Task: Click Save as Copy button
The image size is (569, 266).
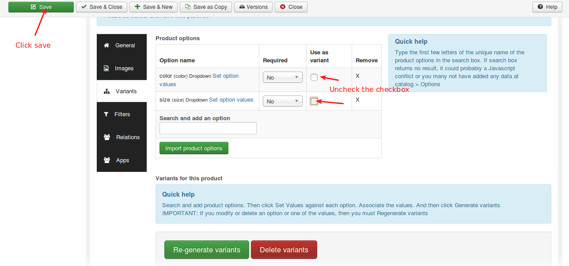Action: (x=206, y=7)
